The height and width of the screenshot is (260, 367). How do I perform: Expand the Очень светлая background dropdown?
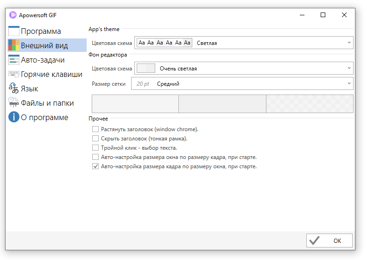pyautogui.click(x=244, y=68)
